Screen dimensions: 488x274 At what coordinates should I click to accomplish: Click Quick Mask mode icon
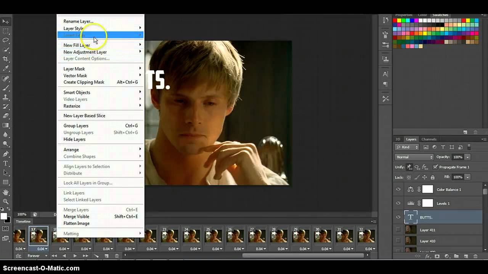(6, 229)
